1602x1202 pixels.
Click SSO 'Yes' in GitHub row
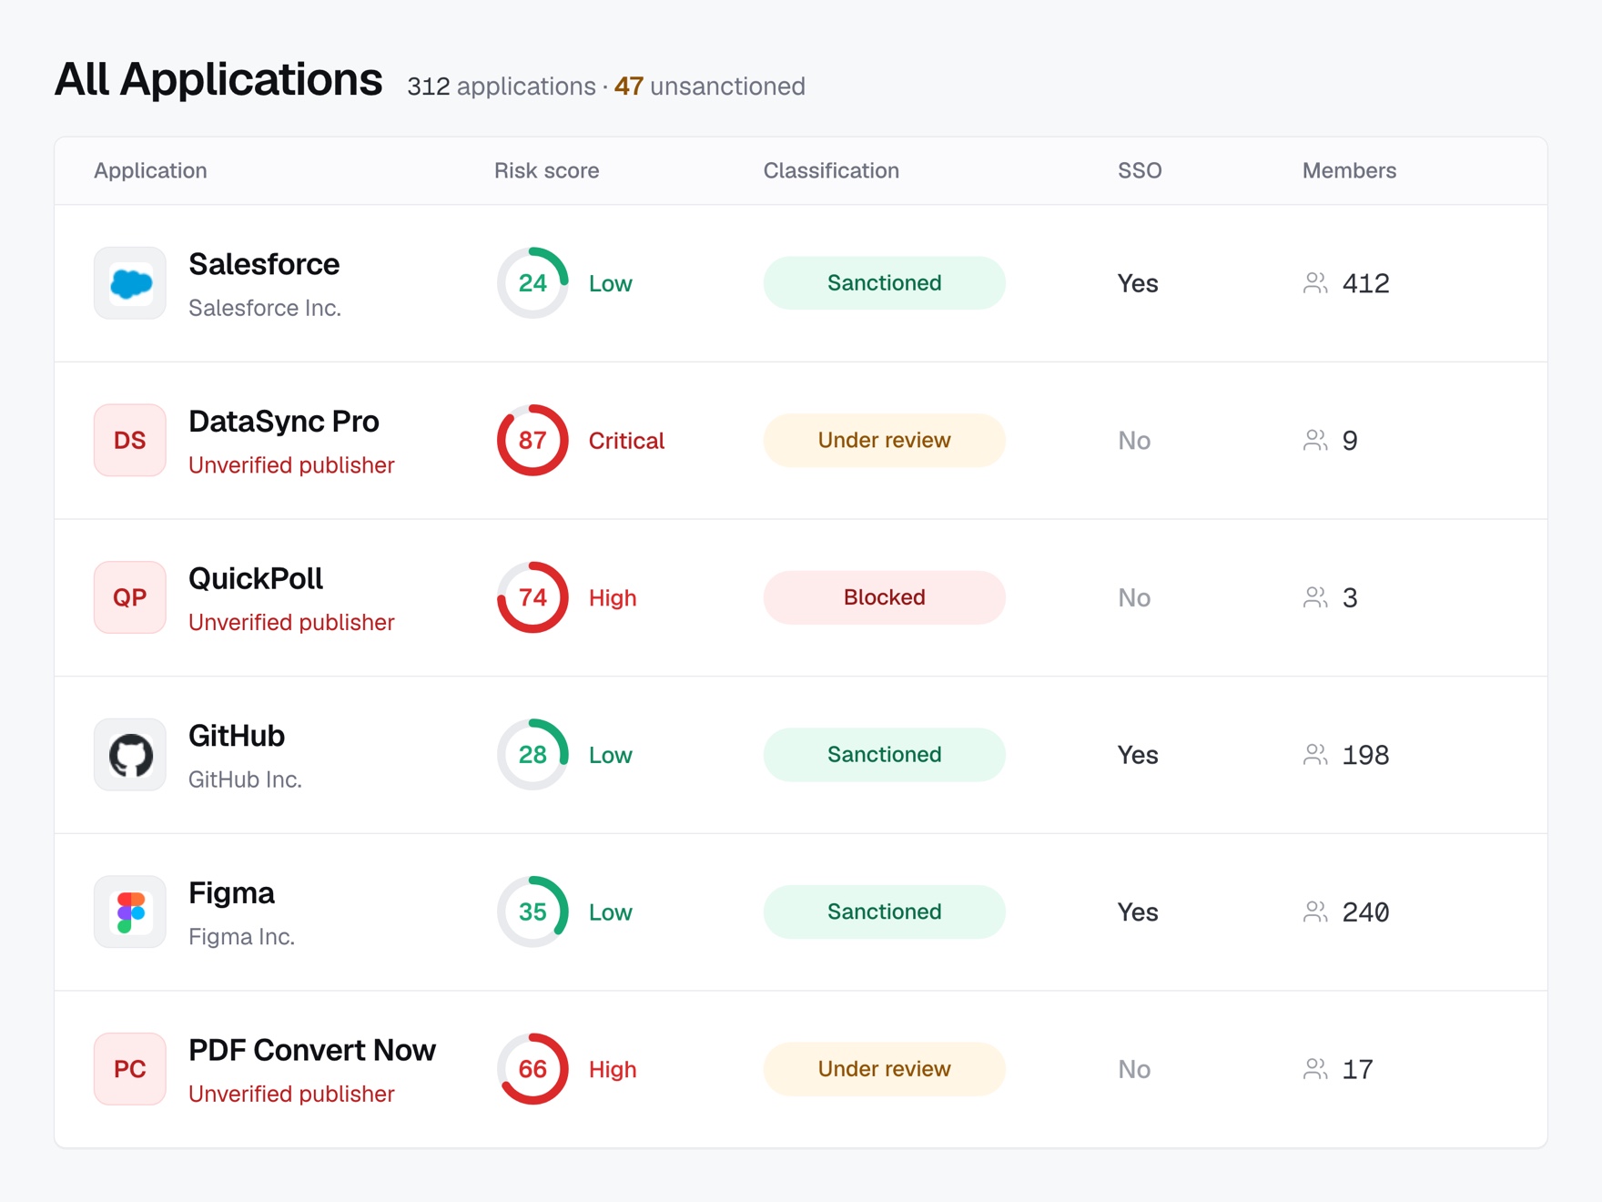(1138, 756)
